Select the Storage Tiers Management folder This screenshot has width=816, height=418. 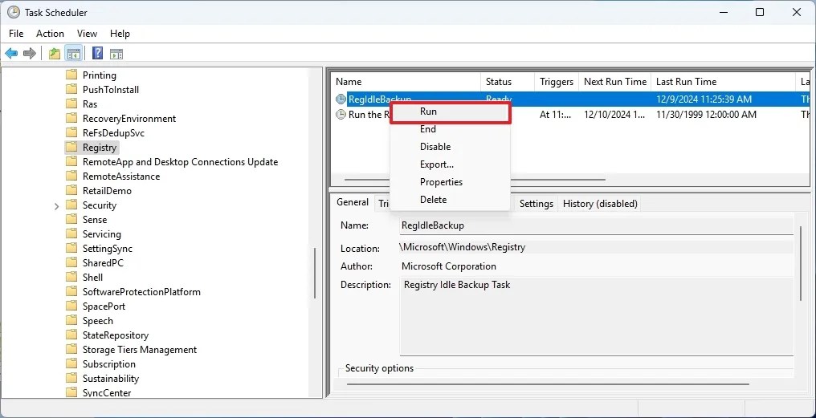(x=140, y=350)
